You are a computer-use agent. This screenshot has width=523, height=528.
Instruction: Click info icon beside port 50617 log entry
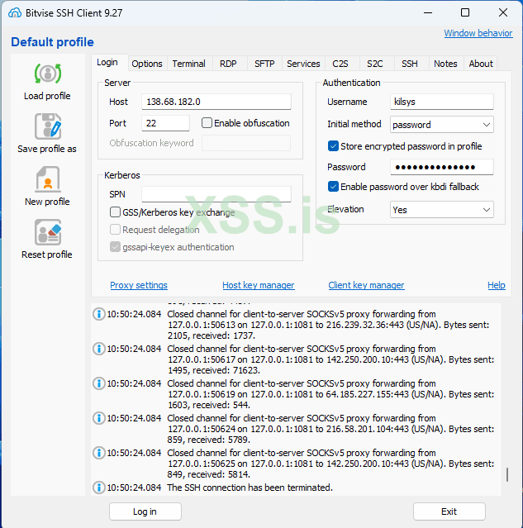pyautogui.click(x=98, y=349)
